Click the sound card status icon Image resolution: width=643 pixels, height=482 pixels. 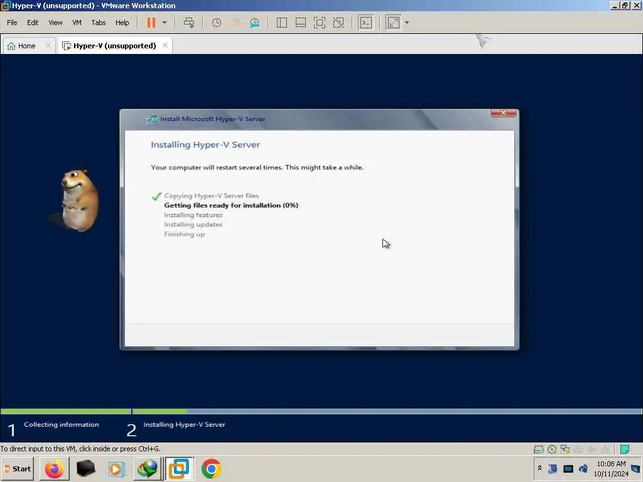(592, 449)
